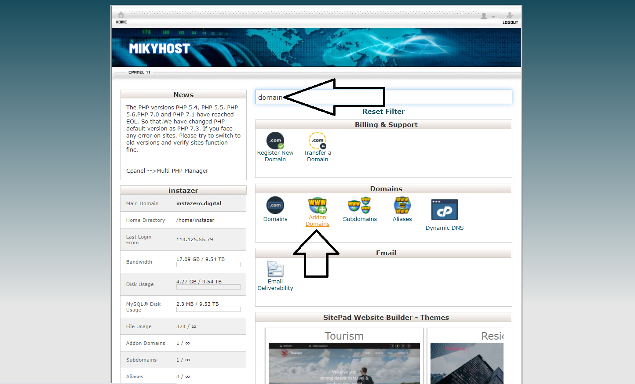Collapse the instazer stats panel header

coord(183,190)
